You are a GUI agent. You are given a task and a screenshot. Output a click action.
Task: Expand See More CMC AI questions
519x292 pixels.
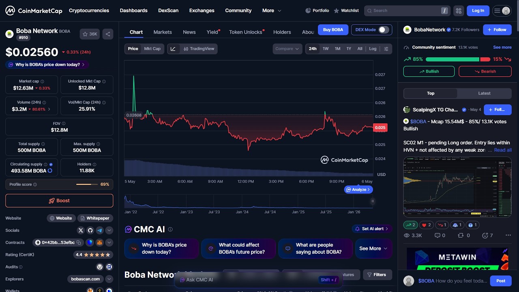click(373, 249)
